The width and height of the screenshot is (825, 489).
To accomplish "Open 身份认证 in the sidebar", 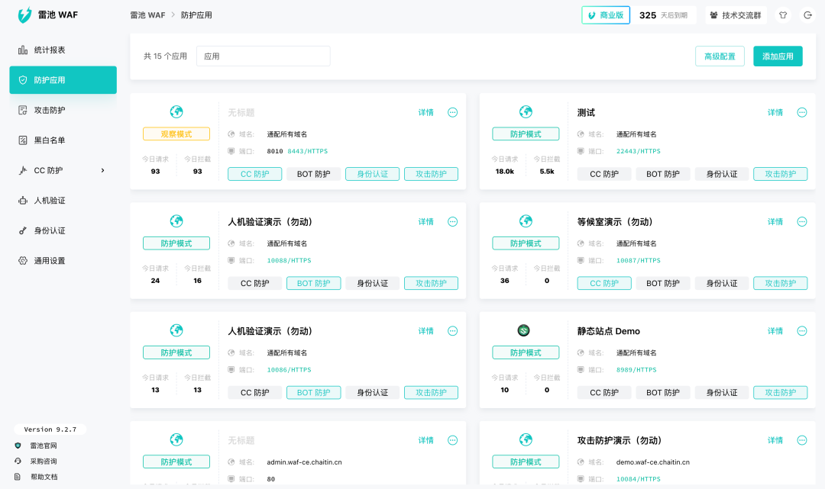I will point(63,230).
